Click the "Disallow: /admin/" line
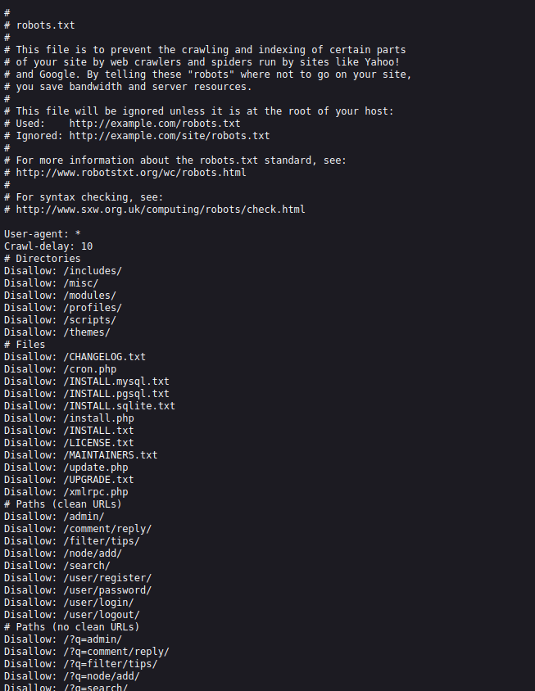The height and width of the screenshot is (691, 535). [54, 517]
